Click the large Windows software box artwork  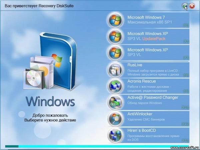50,61
